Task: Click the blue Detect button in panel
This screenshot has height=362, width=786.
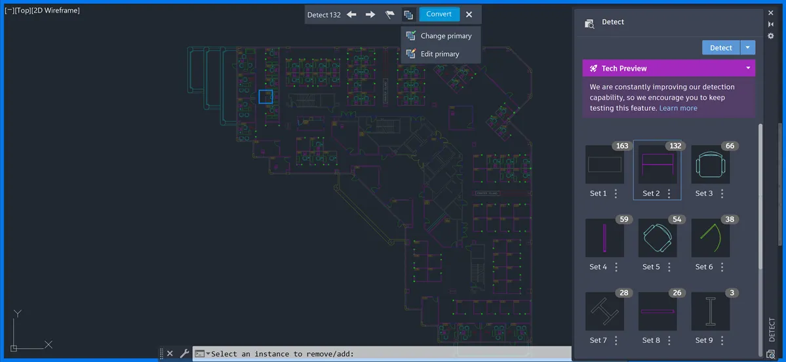Action: click(x=721, y=48)
